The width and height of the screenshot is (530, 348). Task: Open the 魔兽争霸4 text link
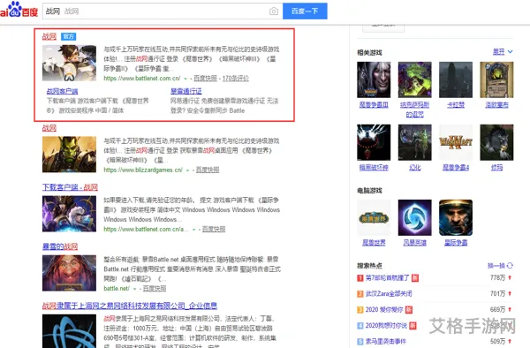pos(456,168)
